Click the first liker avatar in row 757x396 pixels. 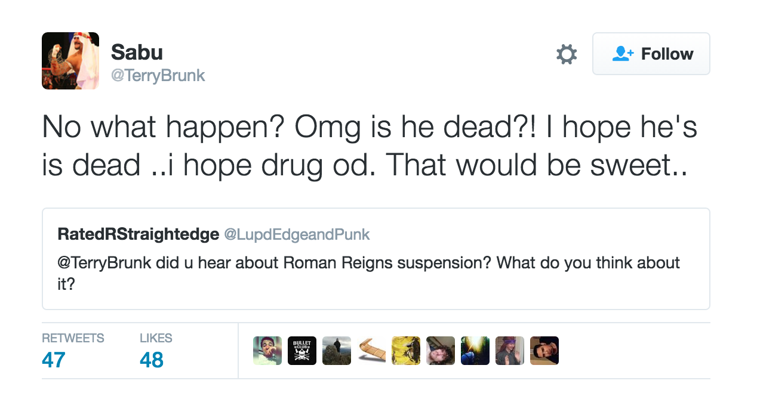click(x=267, y=351)
